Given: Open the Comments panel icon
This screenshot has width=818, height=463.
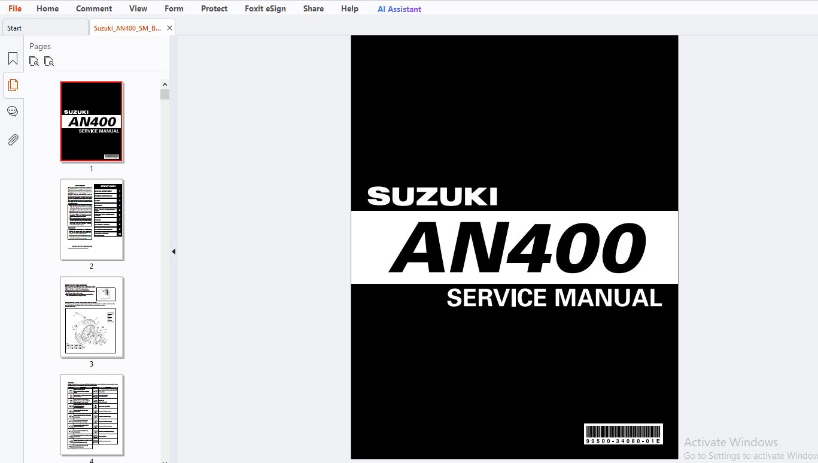Looking at the screenshot, I should point(13,111).
